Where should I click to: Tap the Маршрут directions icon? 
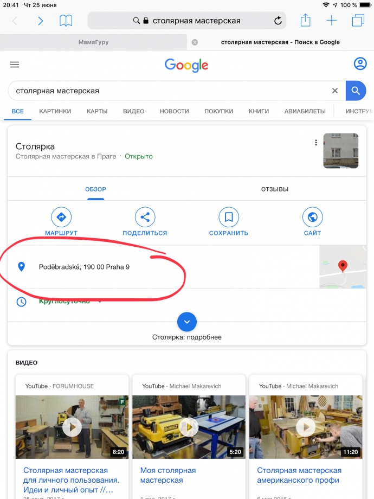point(61,217)
